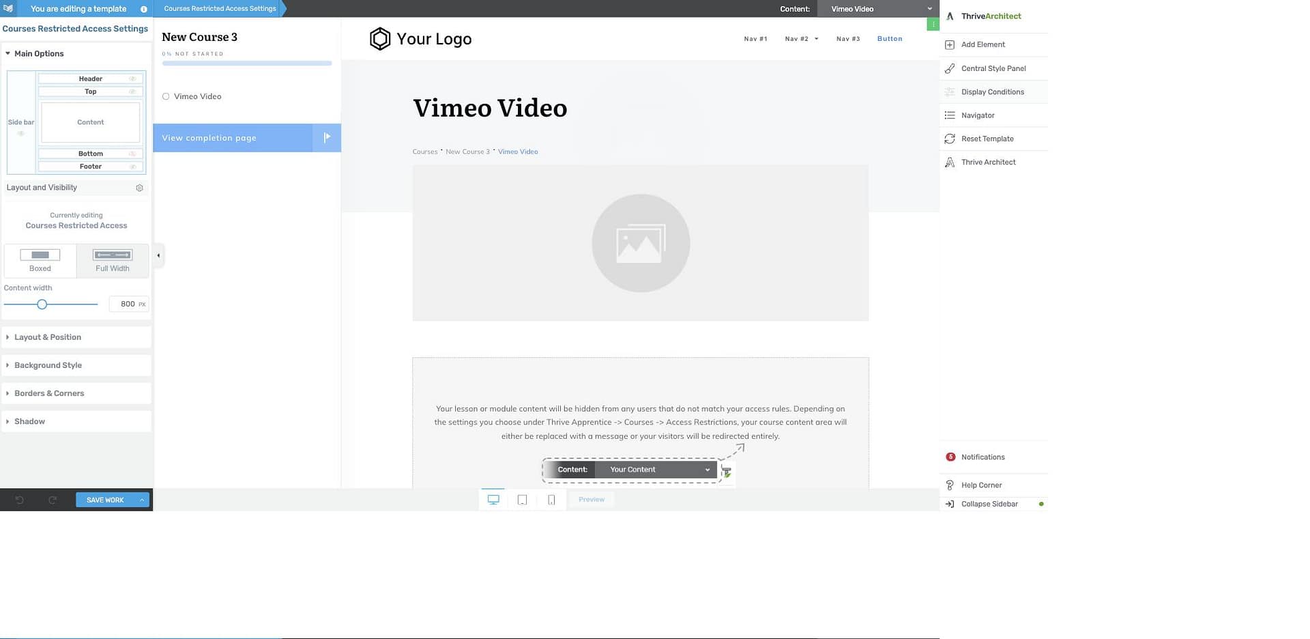Expand Layout & Position section

76,337
